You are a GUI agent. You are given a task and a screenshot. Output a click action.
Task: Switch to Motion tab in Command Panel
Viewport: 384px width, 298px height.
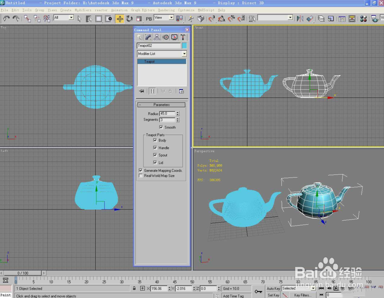tap(166, 37)
